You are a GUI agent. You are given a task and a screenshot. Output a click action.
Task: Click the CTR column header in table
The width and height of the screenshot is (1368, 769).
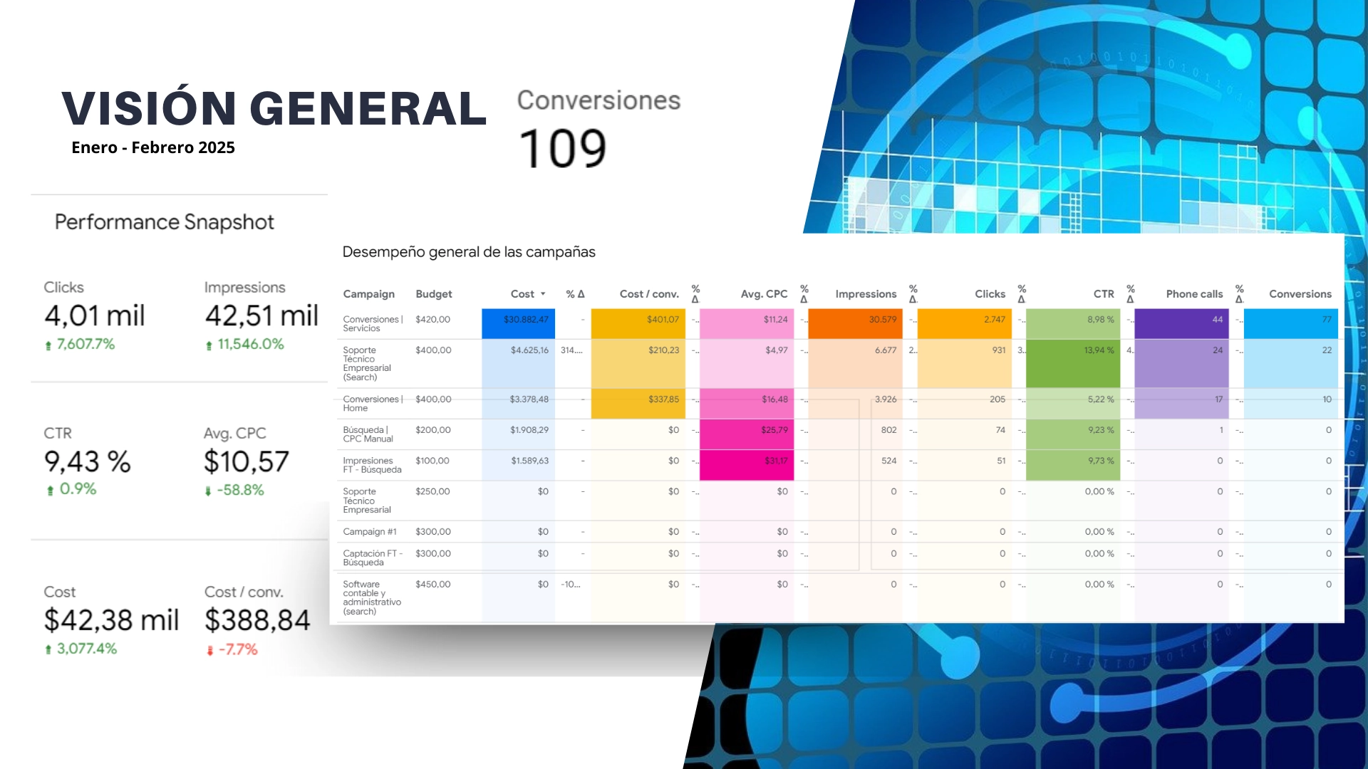tap(1103, 294)
